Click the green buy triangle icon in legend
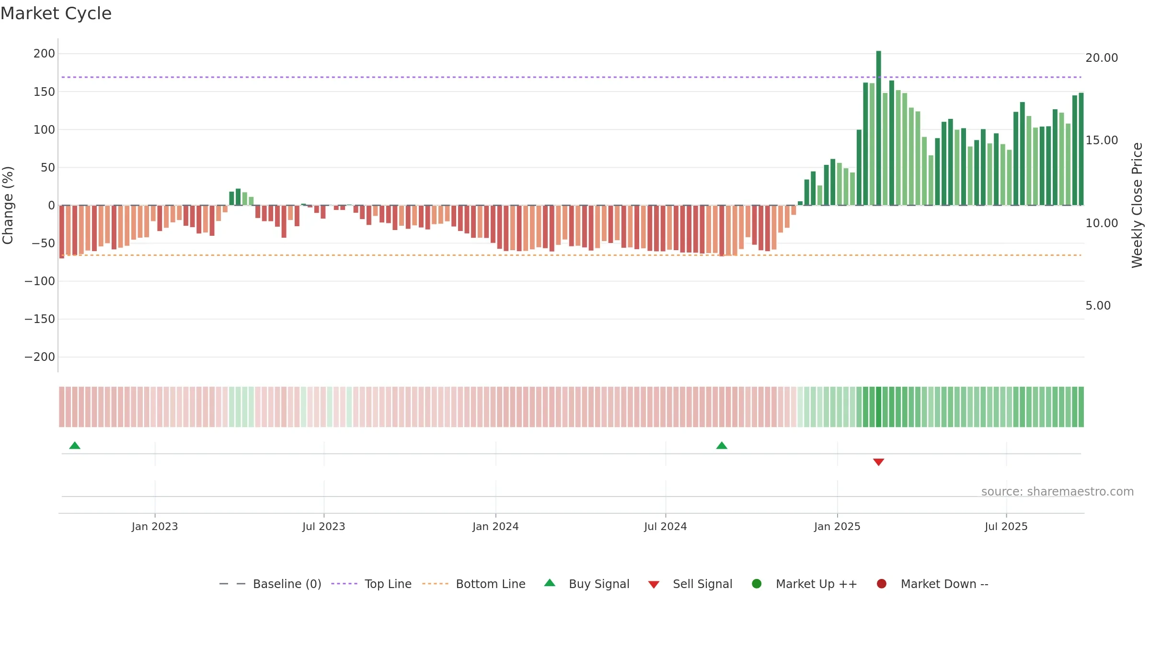The image size is (1150, 647). (x=550, y=583)
